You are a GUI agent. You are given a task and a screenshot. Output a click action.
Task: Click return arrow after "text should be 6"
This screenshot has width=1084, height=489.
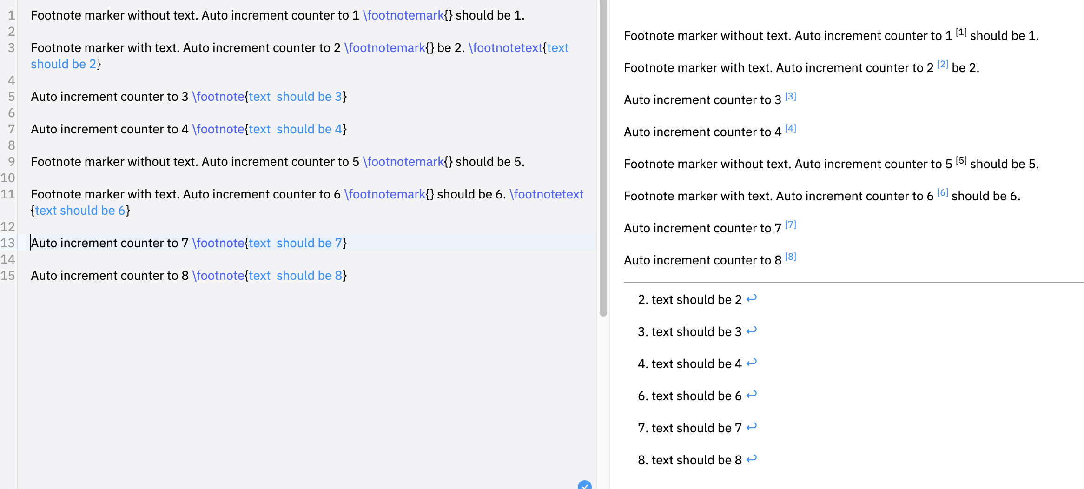[x=751, y=395]
